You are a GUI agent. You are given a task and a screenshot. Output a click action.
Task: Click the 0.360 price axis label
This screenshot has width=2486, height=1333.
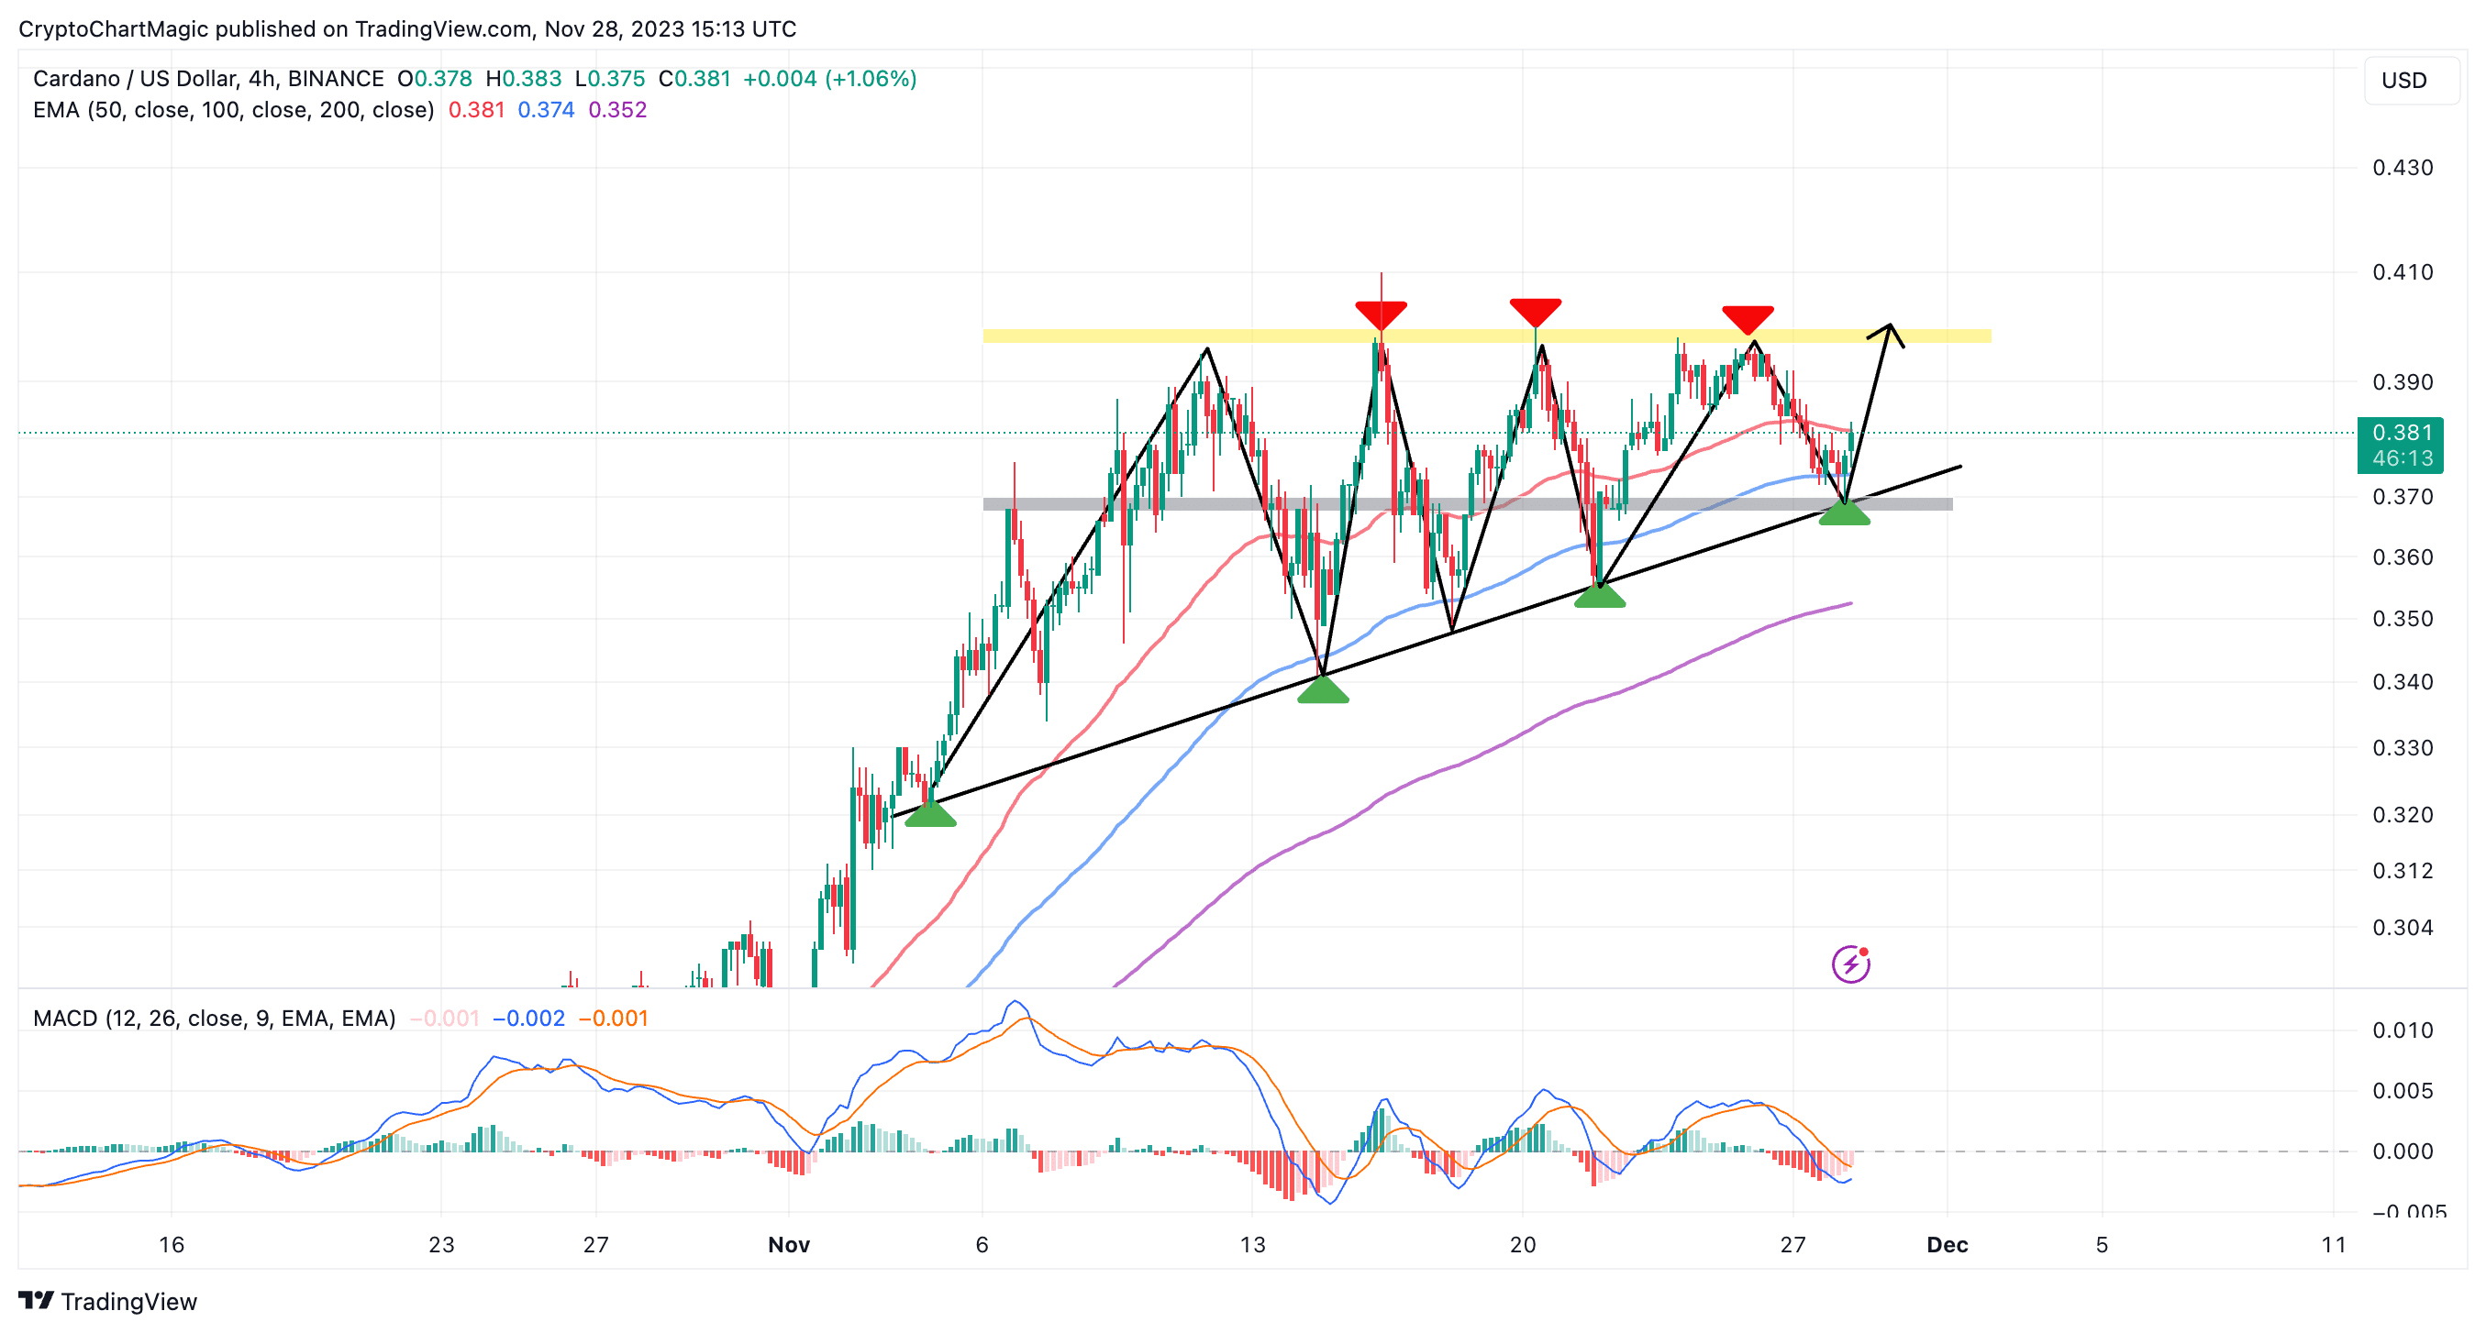2403,557
